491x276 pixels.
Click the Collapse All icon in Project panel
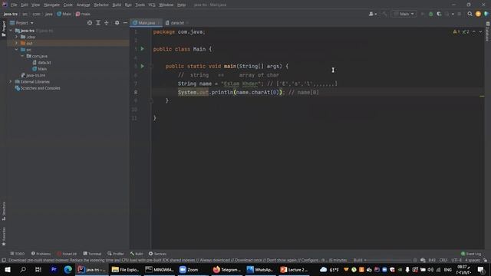[107, 23]
